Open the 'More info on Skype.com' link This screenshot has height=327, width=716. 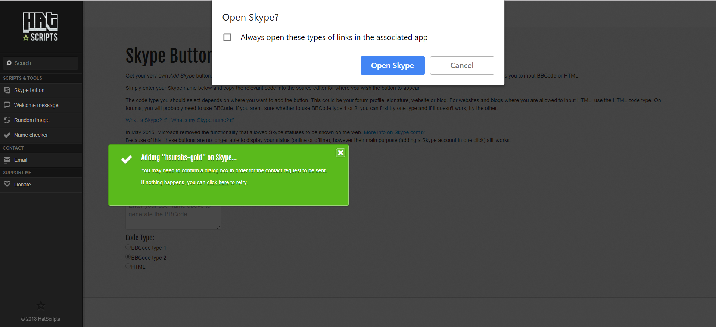tap(394, 132)
